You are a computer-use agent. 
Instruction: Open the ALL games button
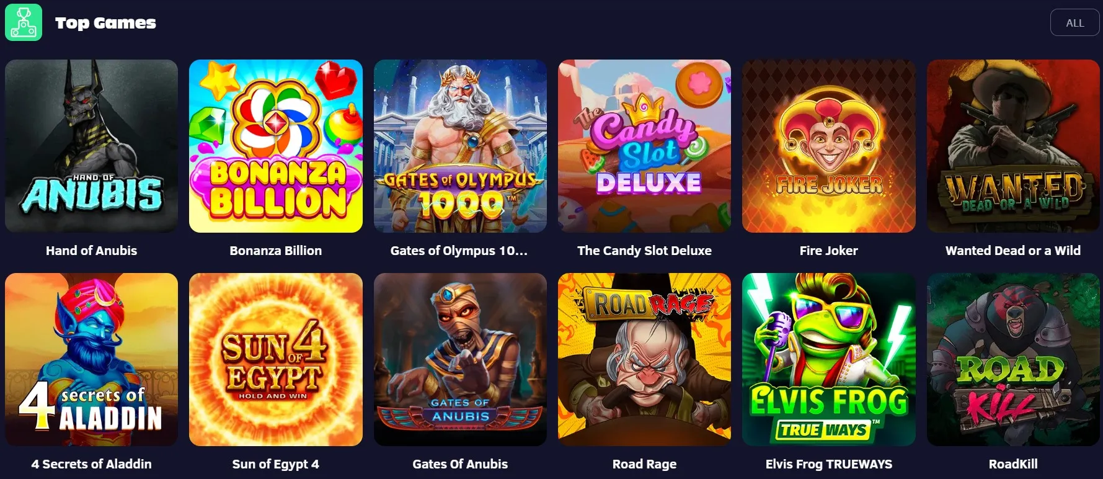[1074, 23]
